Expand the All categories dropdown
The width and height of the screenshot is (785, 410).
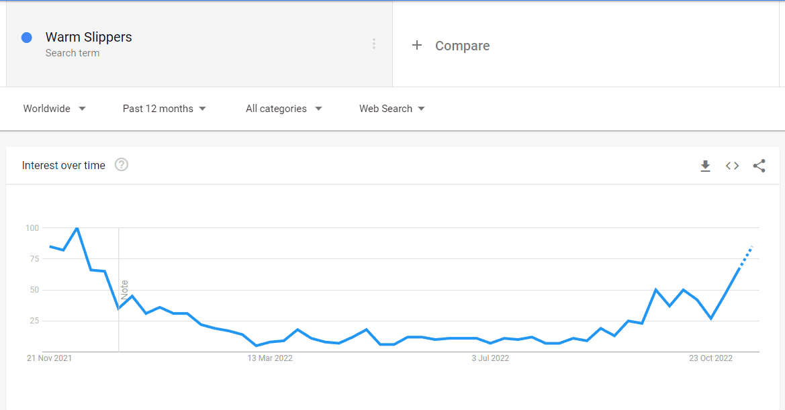click(x=284, y=109)
